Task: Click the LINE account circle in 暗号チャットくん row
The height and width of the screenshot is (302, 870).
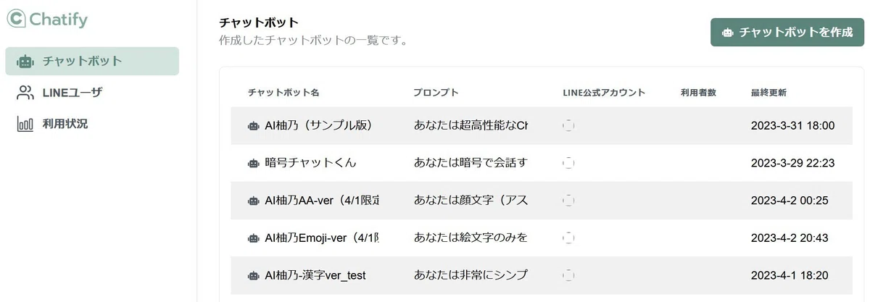Action: tap(568, 163)
